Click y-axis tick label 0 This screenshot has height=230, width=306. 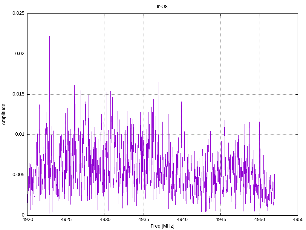click(x=23, y=215)
